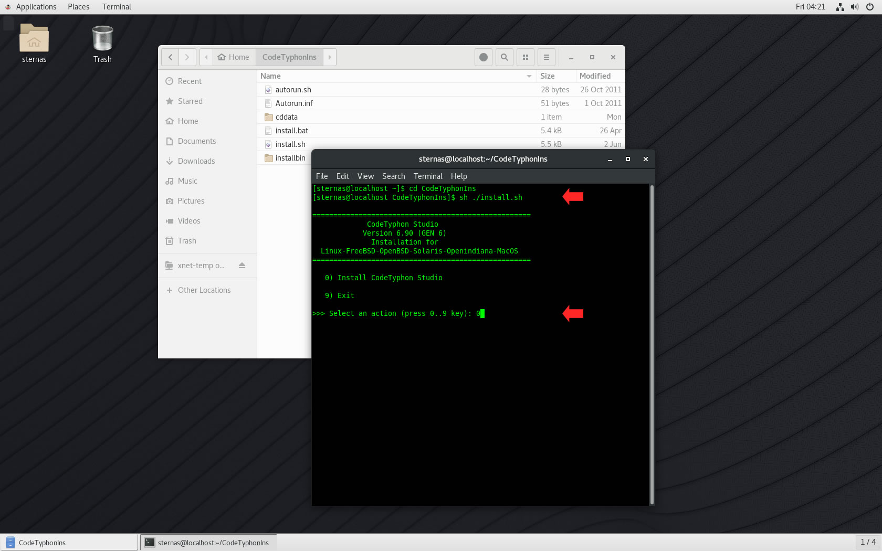Open Starred in the sidebar
Screen dimensions: 882x551
pyautogui.click(x=207, y=101)
